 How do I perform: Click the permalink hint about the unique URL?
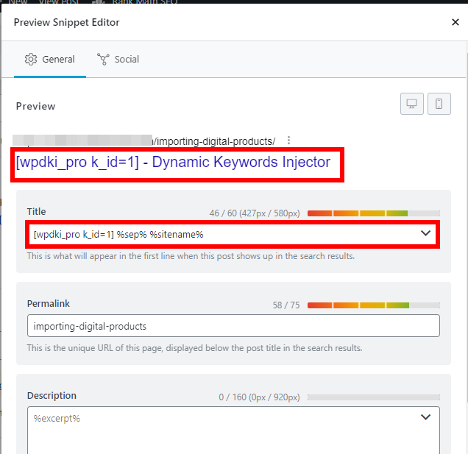194,348
